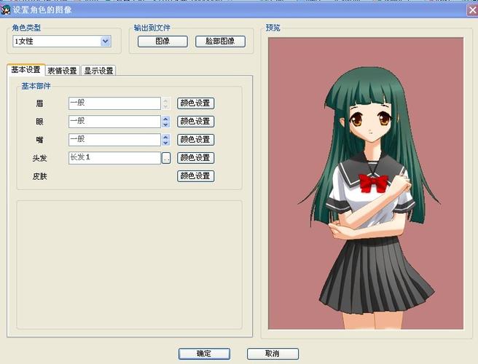Switch to the 显示设置 tab
Screen dimensions: 478x364
click(x=99, y=71)
